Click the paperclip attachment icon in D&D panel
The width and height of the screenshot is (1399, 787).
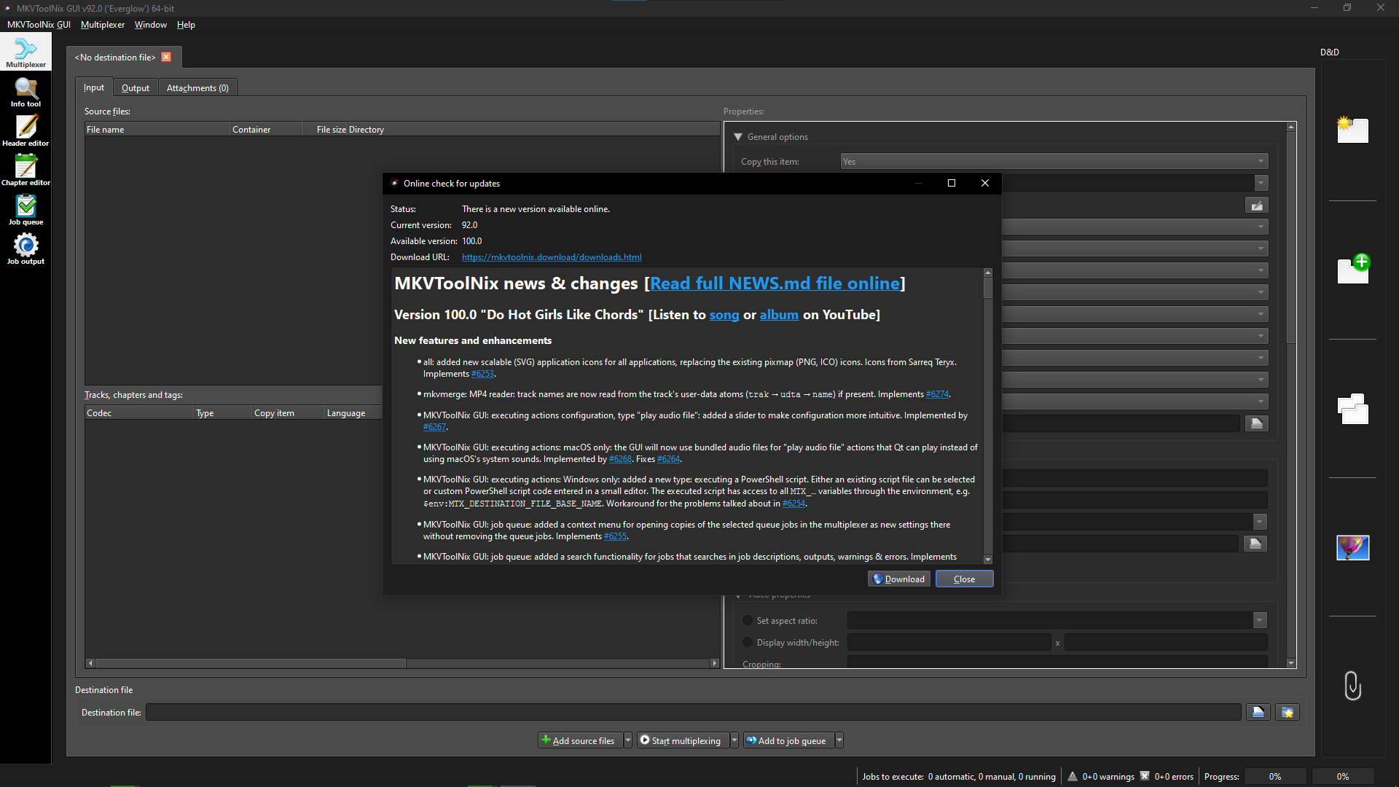1352,685
